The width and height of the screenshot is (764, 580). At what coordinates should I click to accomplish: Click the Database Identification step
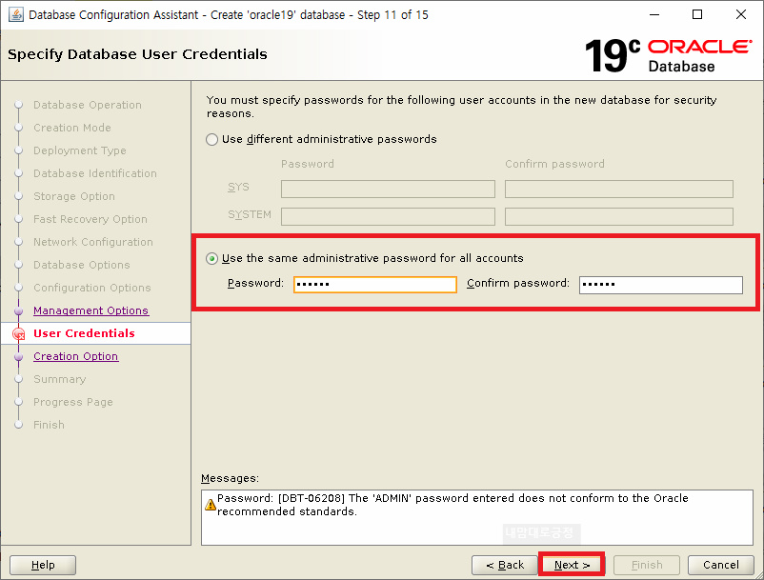click(95, 174)
